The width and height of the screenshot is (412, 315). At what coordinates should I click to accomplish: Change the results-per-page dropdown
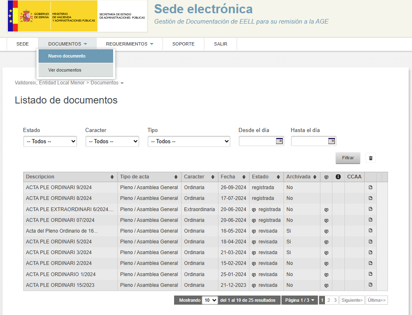pos(209,301)
